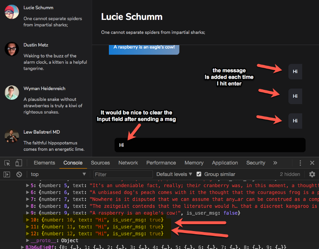Toggle device toolbar icon in DevTools
The image size is (319, 249).
tap(19, 163)
